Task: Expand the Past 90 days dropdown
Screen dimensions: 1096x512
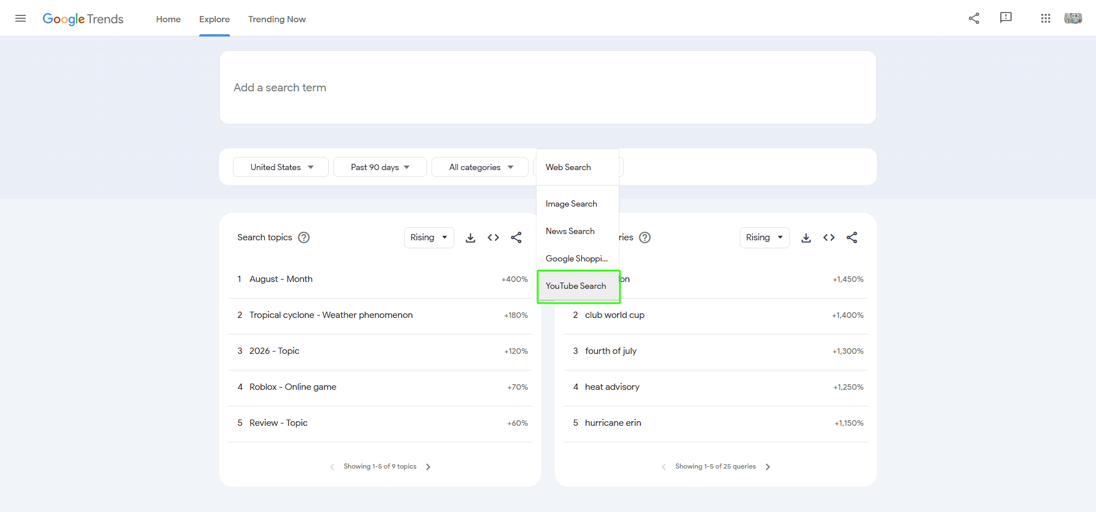Action: tap(380, 167)
